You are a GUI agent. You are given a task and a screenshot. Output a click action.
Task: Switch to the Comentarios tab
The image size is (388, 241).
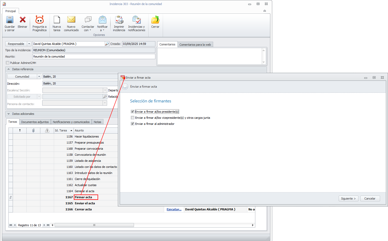click(x=167, y=44)
